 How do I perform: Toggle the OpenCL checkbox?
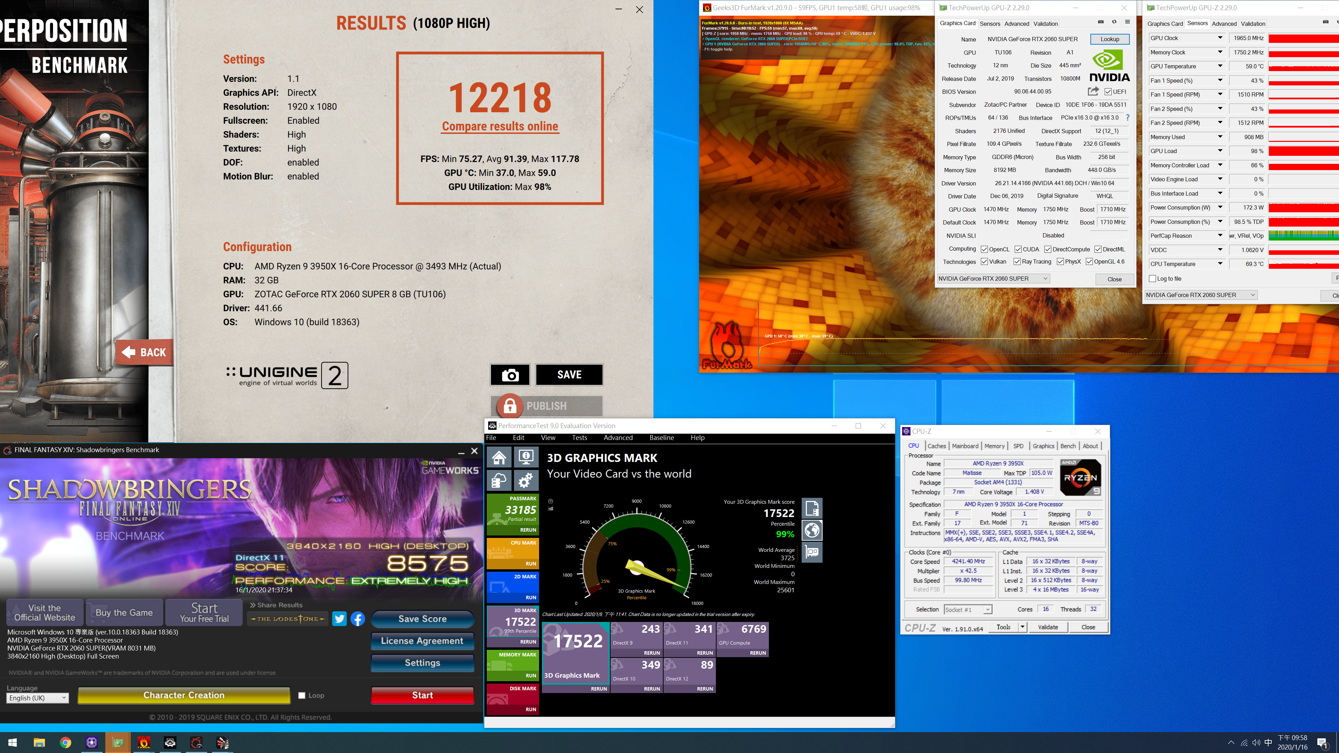click(x=984, y=250)
